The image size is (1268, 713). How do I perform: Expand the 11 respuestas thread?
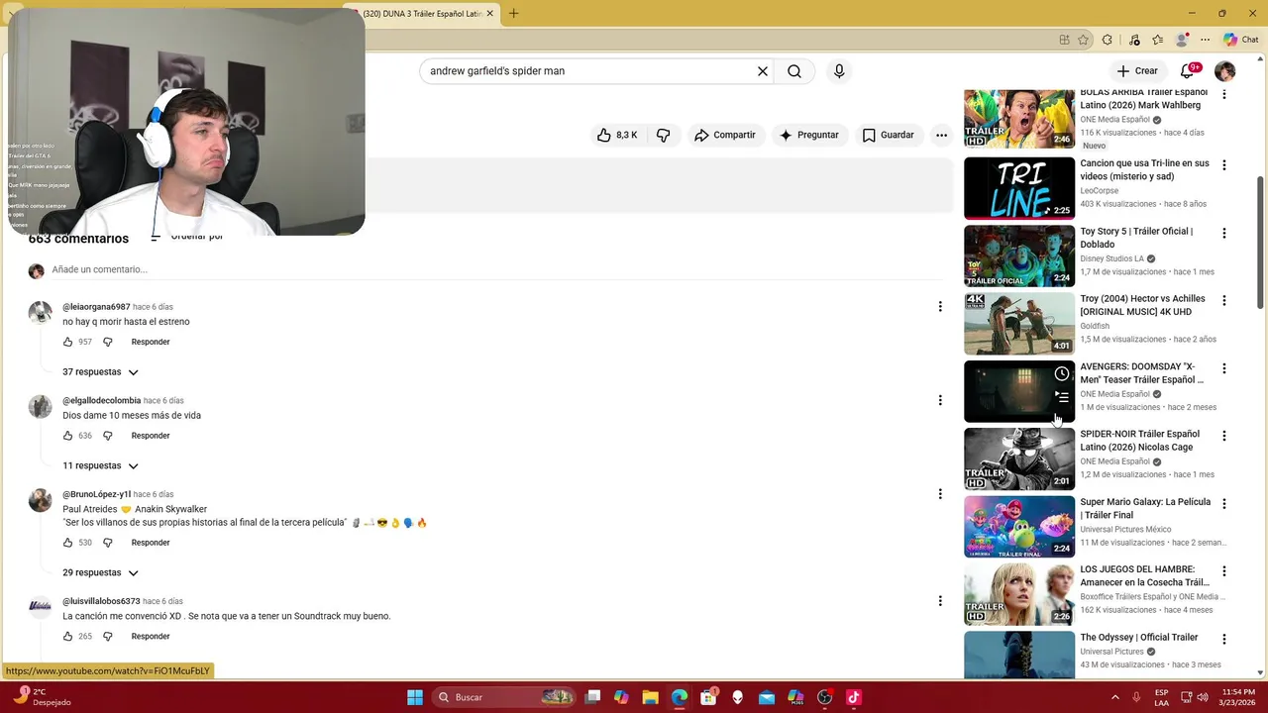click(x=101, y=465)
